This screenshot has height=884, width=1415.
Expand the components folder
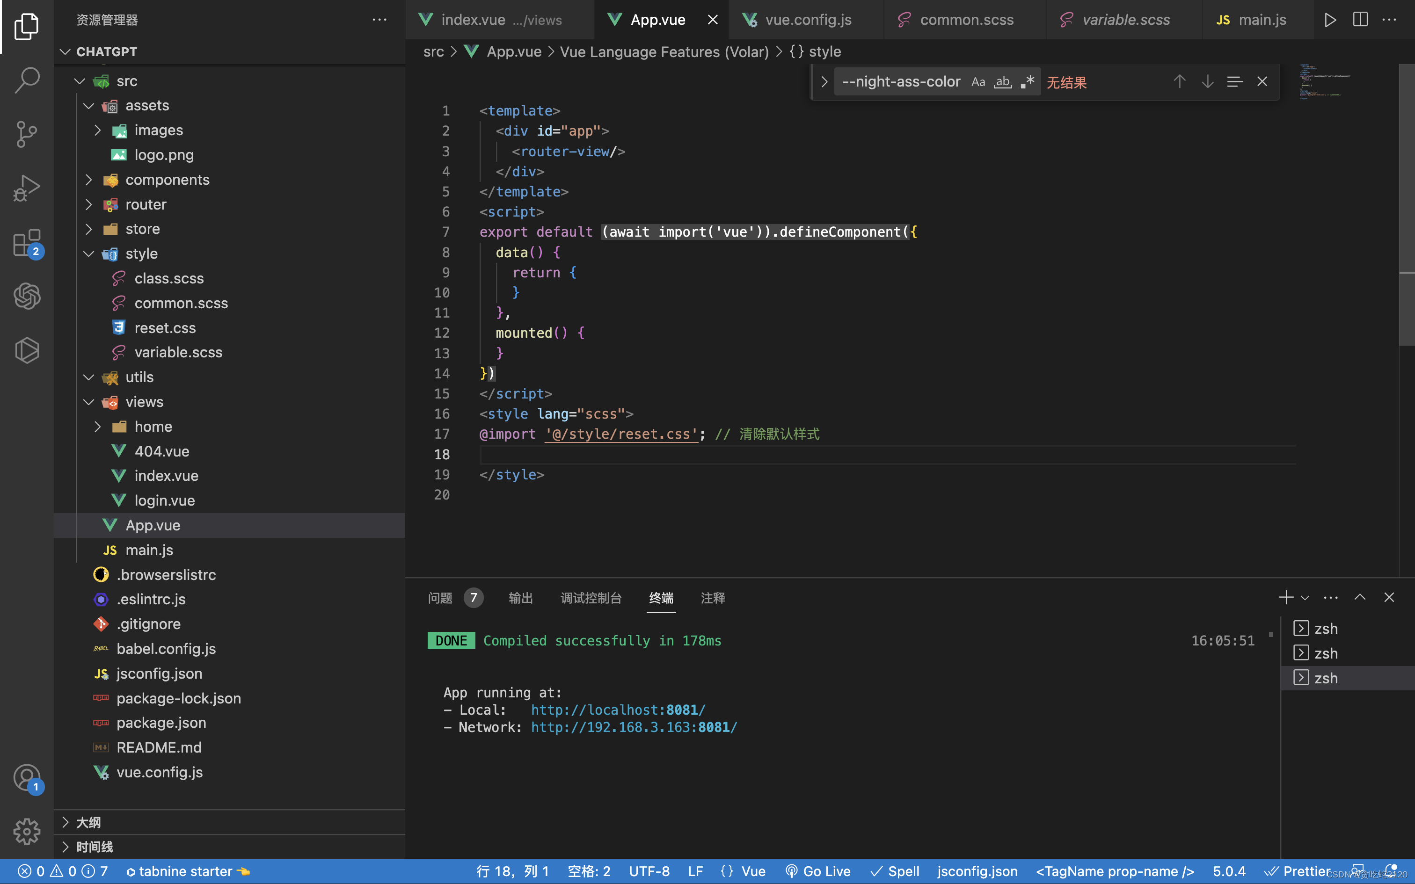pos(167,180)
